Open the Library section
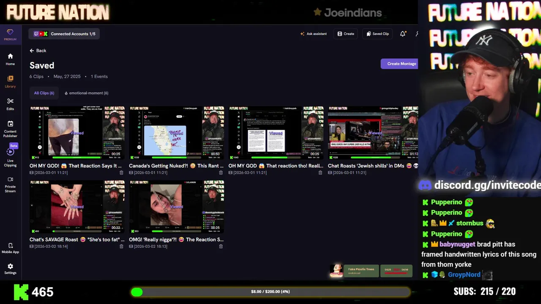 [x=10, y=82]
